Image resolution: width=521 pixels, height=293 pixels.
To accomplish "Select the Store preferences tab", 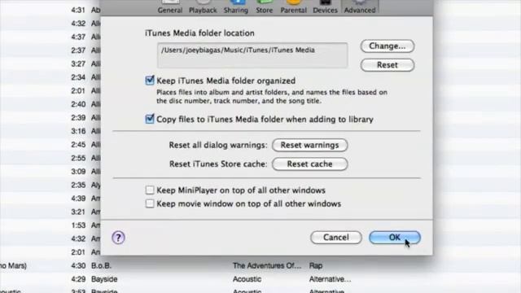I will 264,7.
